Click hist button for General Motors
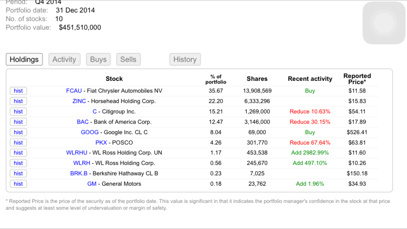The image size is (407, 229). click(x=18, y=184)
